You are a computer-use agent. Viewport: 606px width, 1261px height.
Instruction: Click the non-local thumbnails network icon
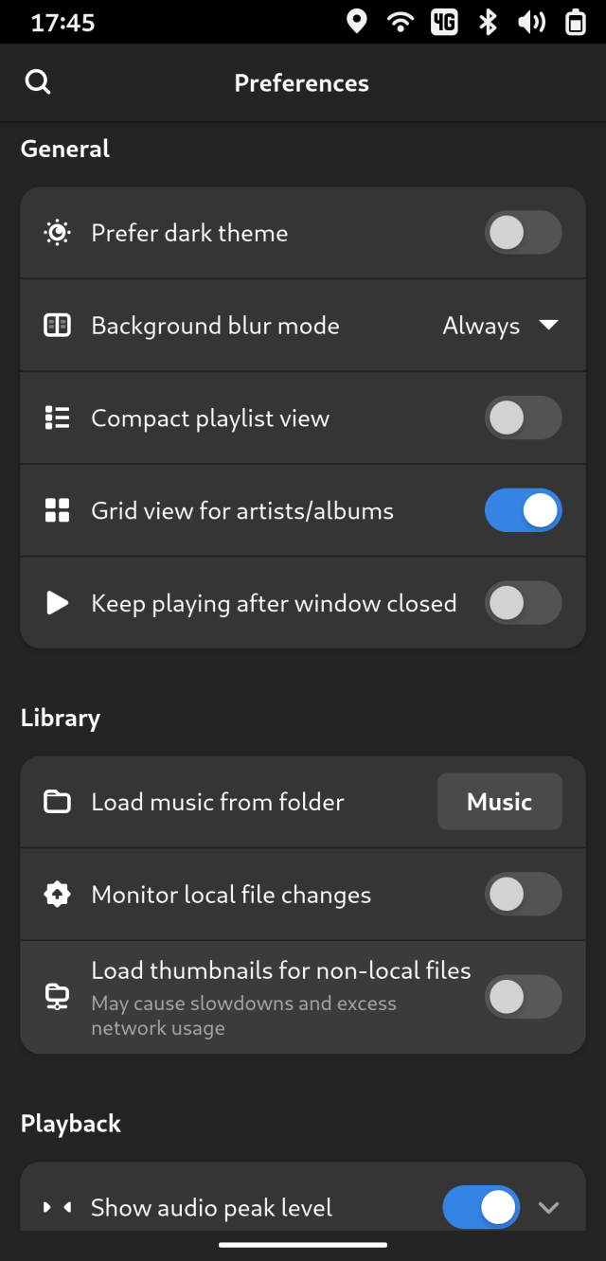pyautogui.click(x=57, y=997)
